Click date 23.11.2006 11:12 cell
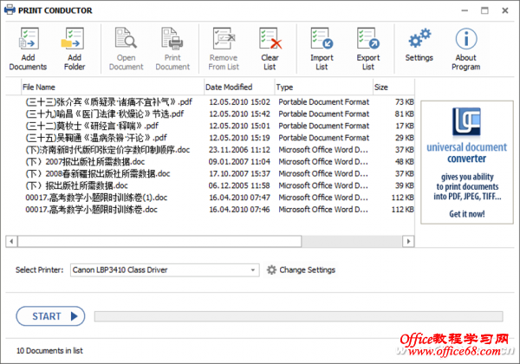The width and height of the screenshot is (520, 364). click(239, 150)
